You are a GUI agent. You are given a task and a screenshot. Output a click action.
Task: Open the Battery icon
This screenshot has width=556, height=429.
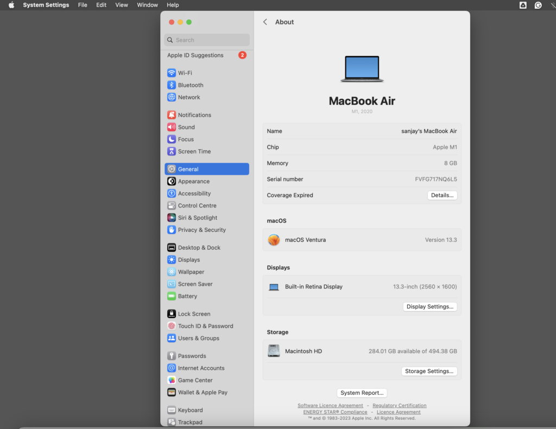coord(172,296)
